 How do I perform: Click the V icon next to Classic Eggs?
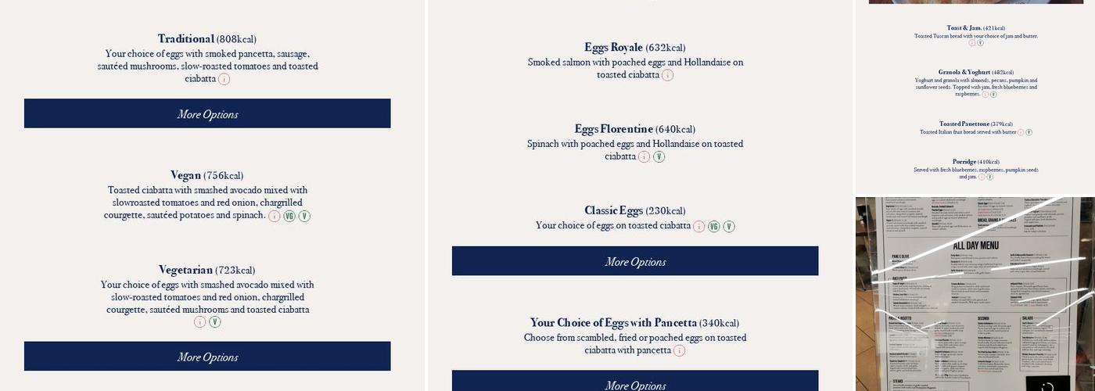[729, 226]
